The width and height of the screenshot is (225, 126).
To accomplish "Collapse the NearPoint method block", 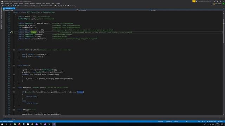I will [x=14, y=87].
